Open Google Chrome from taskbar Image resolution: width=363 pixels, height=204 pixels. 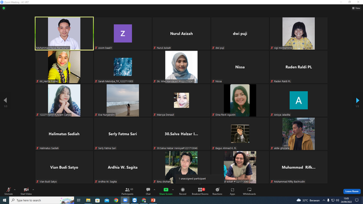click(x=116, y=200)
